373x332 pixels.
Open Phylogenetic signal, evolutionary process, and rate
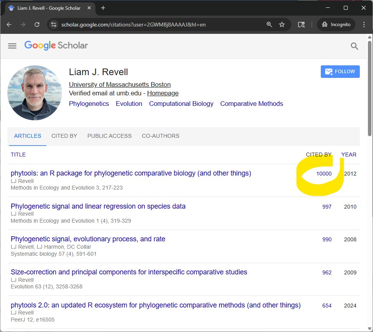point(88,239)
